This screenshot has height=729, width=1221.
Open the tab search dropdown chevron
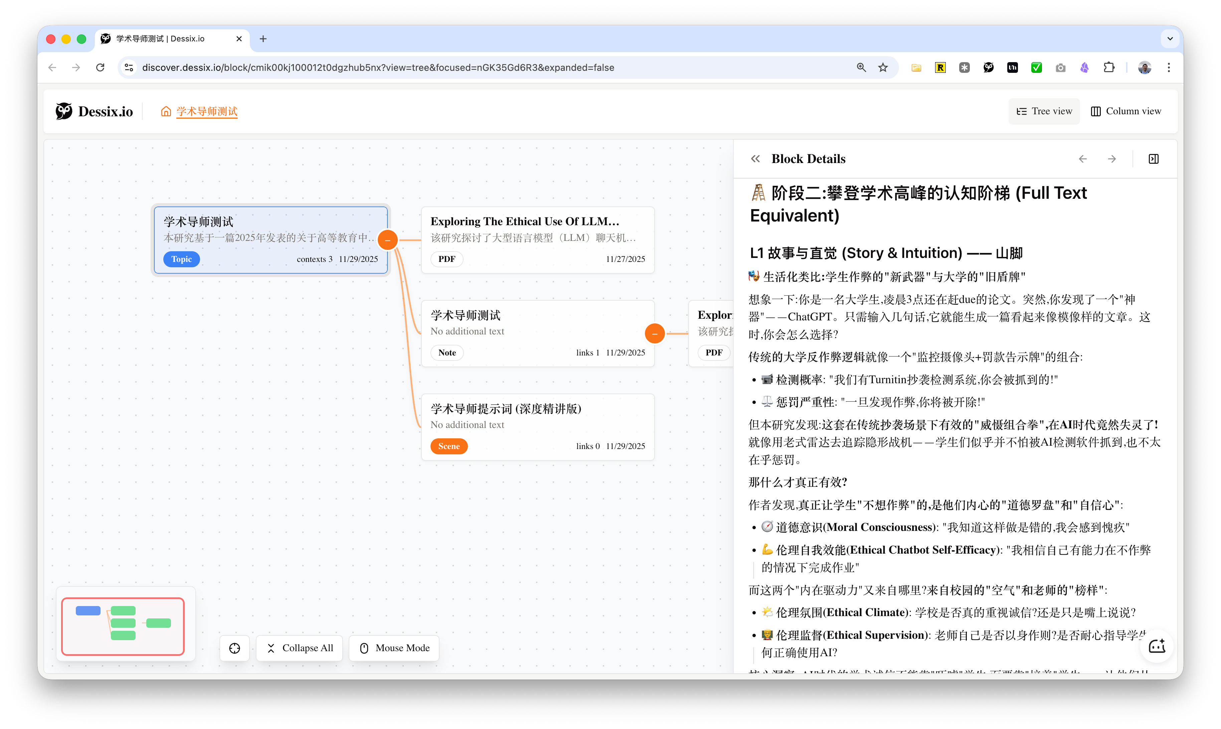tap(1170, 39)
